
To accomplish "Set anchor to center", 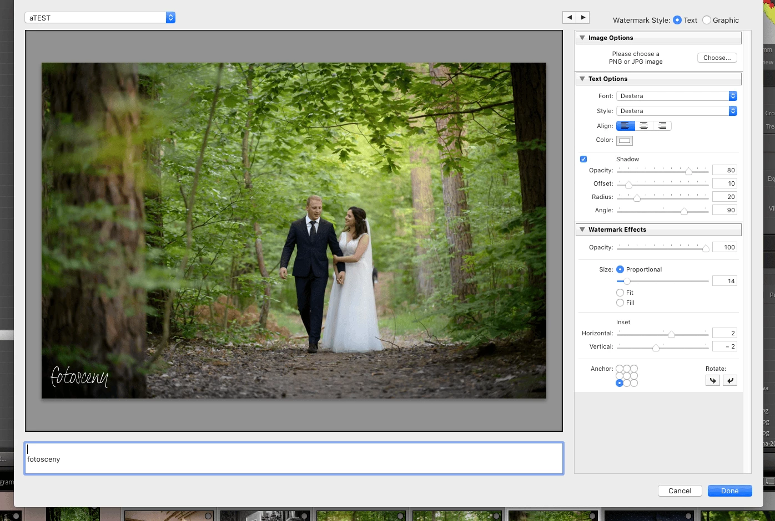I will pos(627,376).
